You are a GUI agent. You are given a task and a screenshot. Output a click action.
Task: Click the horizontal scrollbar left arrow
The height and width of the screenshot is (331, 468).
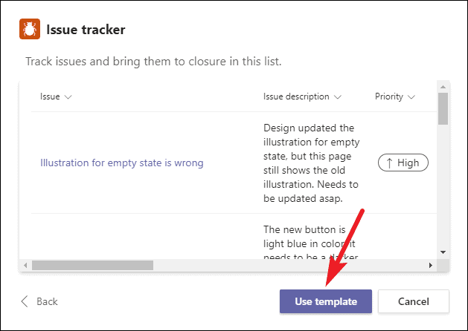point(25,265)
